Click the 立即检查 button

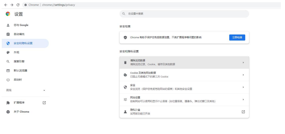[x=237, y=37]
